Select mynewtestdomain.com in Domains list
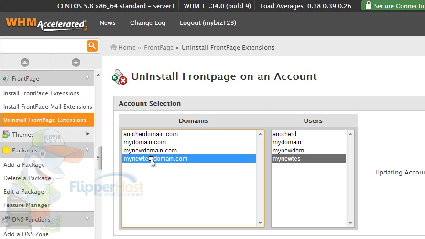The image size is (425, 239). [189, 159]
